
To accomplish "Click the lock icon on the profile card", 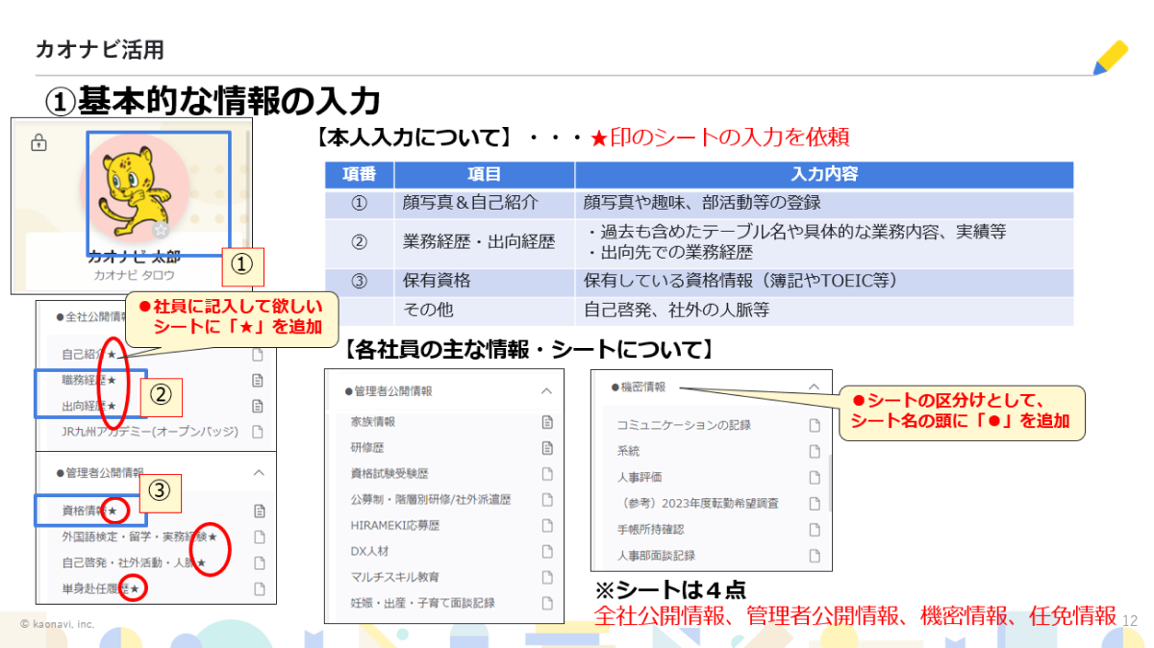I will (x=38, y=143).
